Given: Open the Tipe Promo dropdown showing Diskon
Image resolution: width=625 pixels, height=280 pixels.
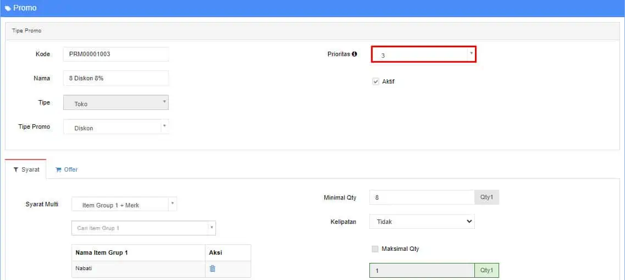Looking at the screenshot, I should point(116,127).
